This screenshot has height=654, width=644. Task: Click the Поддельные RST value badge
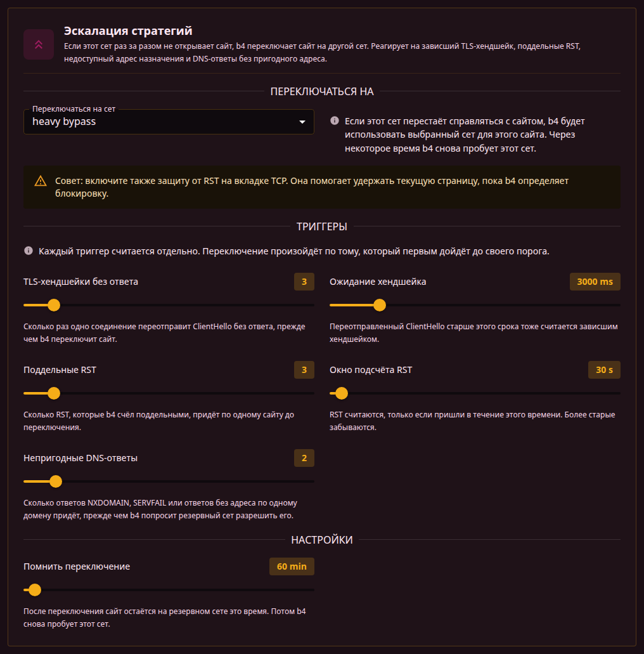pyautogui.click(x=304, y=370)
